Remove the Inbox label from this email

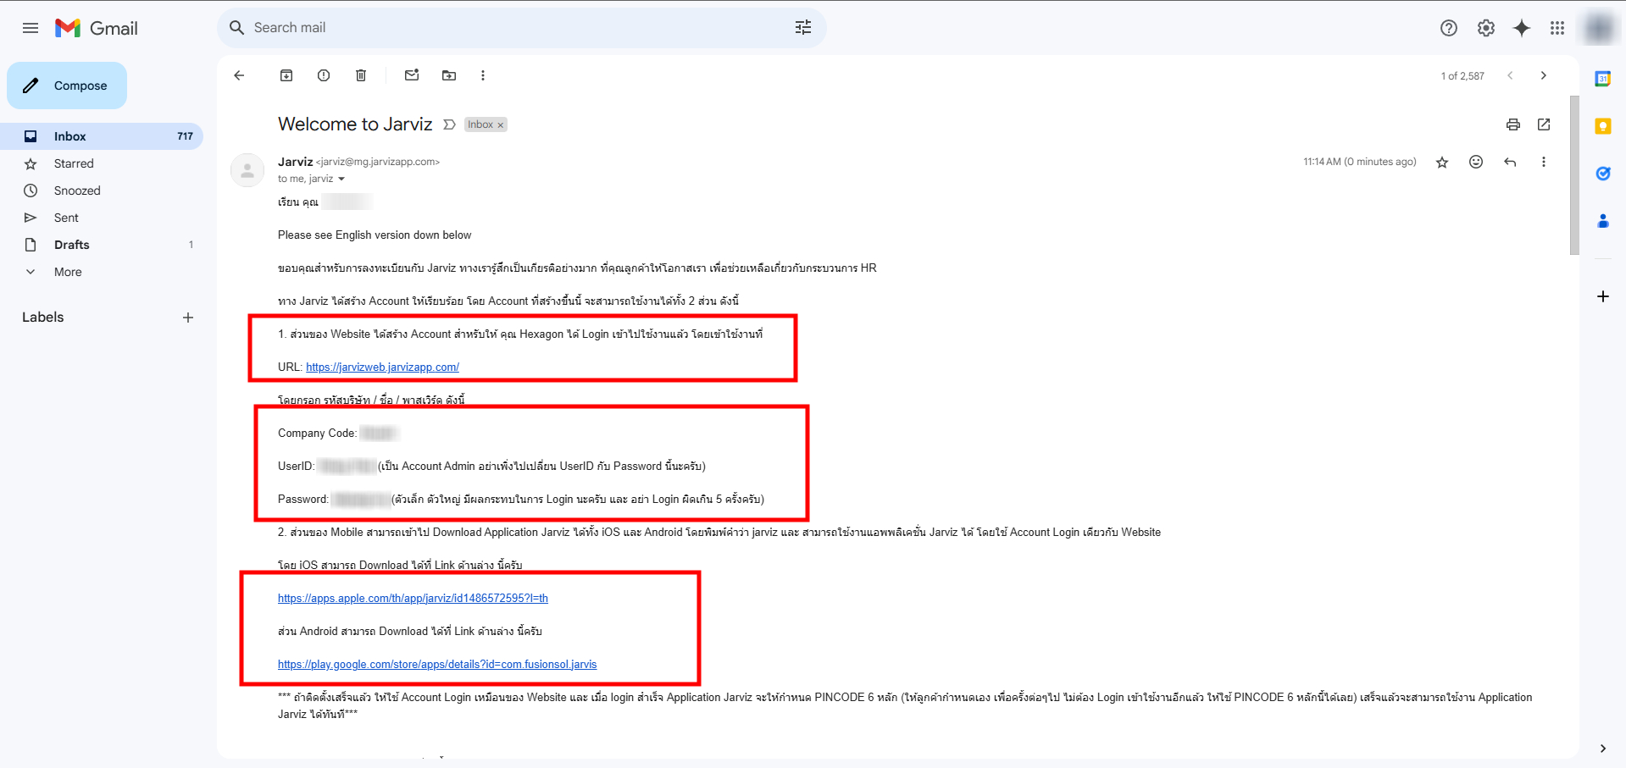coord(499,124)
